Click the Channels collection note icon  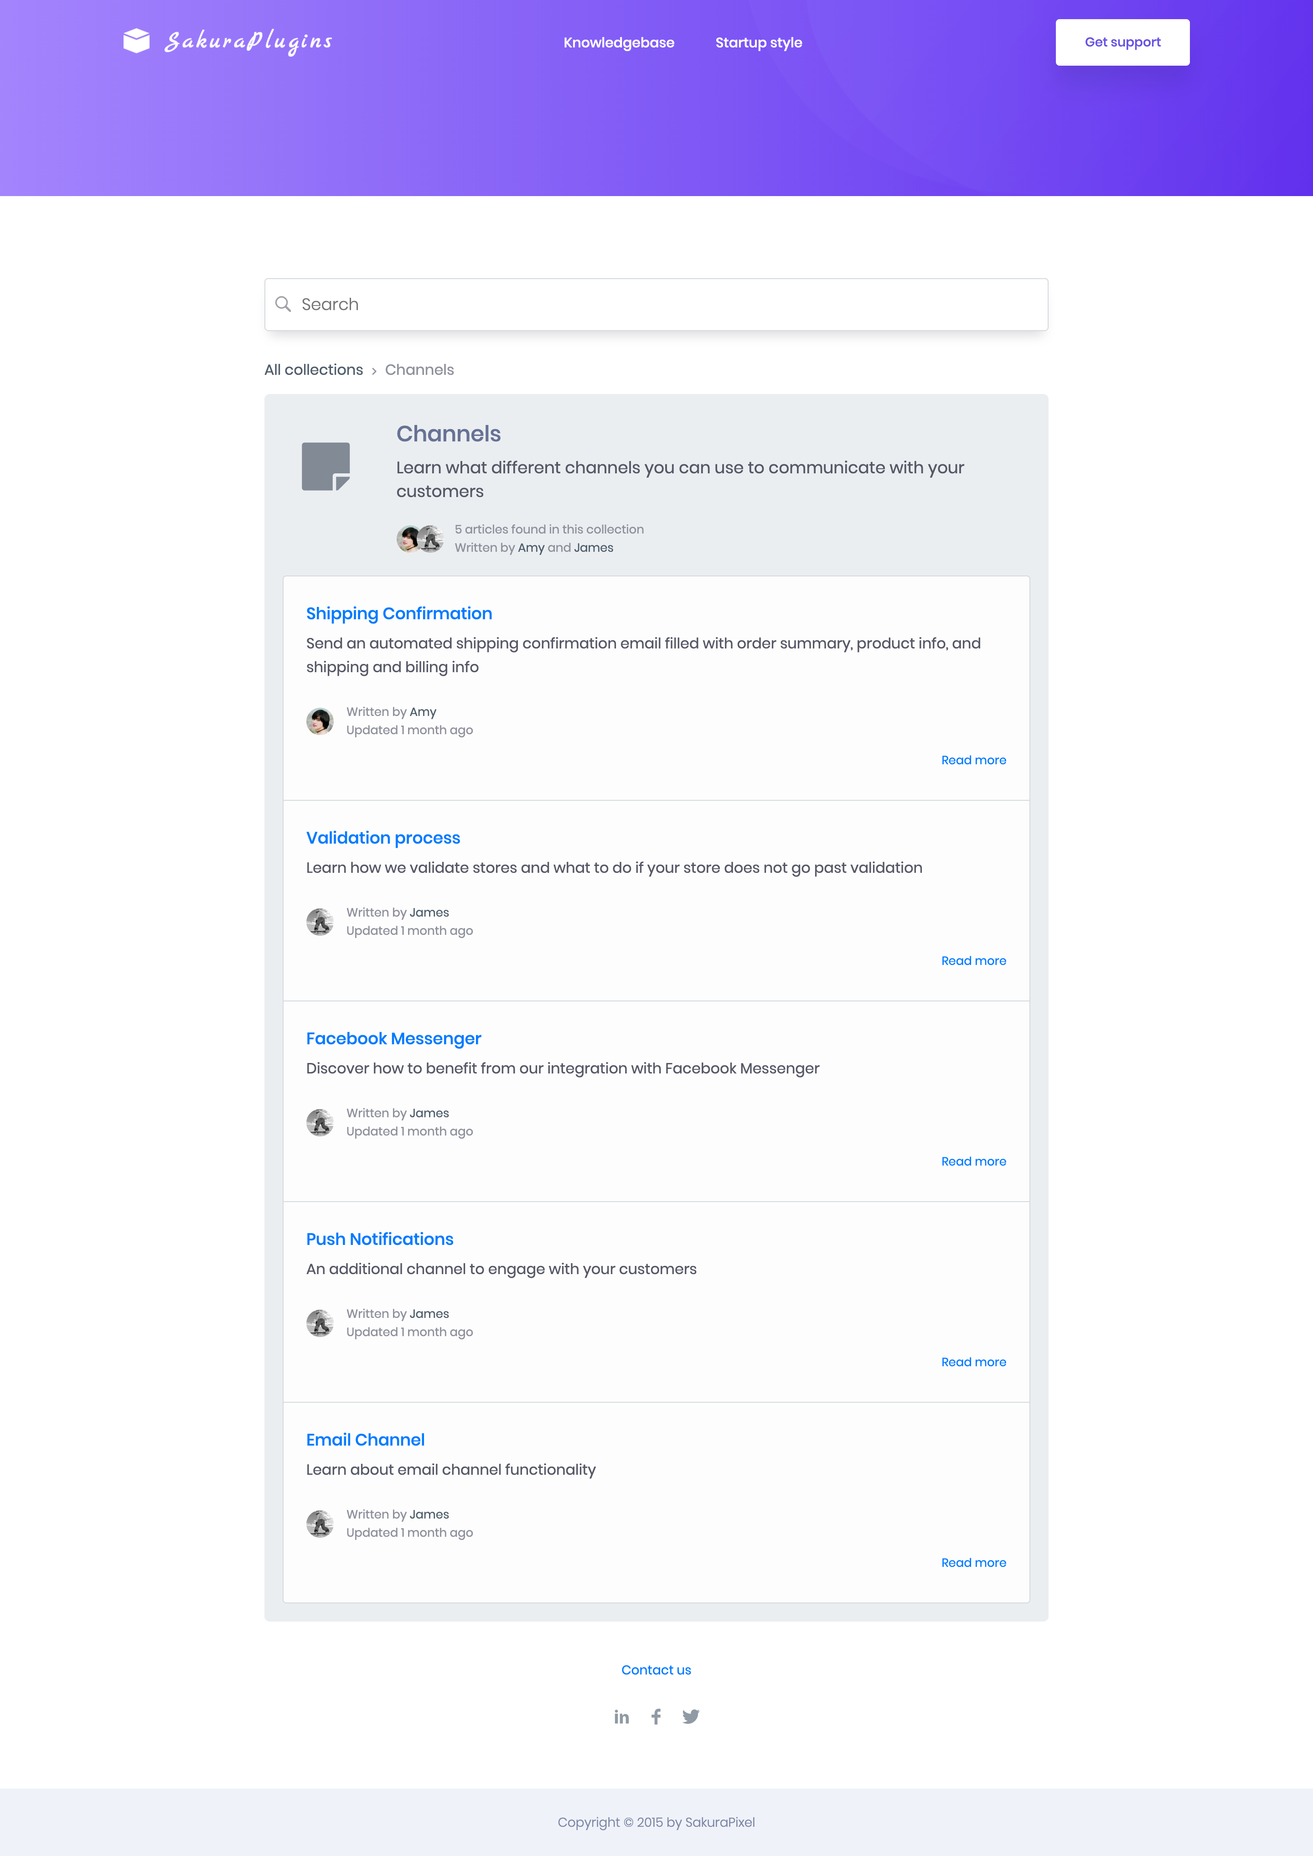click(x=326, y=467)
